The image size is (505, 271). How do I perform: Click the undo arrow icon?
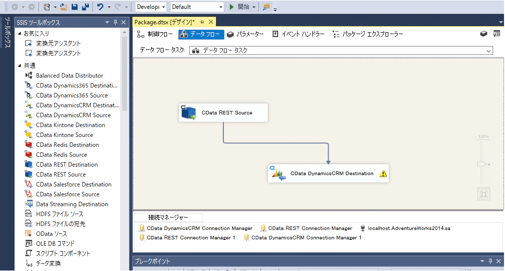[100, 7]
